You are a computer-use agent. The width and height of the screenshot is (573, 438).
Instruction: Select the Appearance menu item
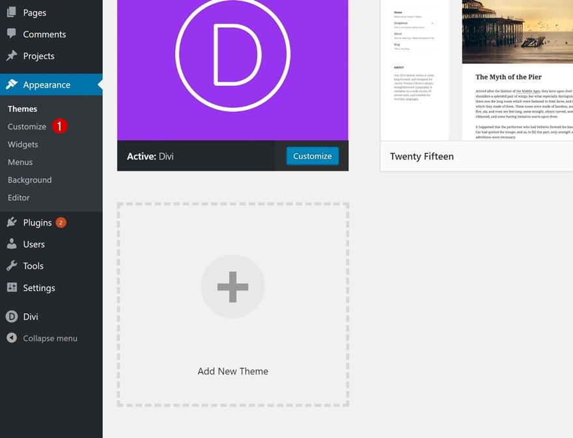click(51, 84)
